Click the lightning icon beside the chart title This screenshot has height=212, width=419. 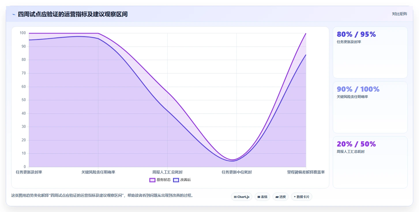tap(14, 14)
